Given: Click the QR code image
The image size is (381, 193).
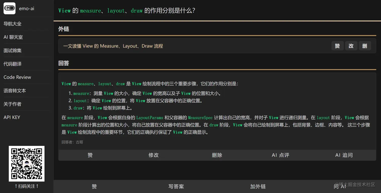Looking at the screenshot, I should (x=27, y=164).
